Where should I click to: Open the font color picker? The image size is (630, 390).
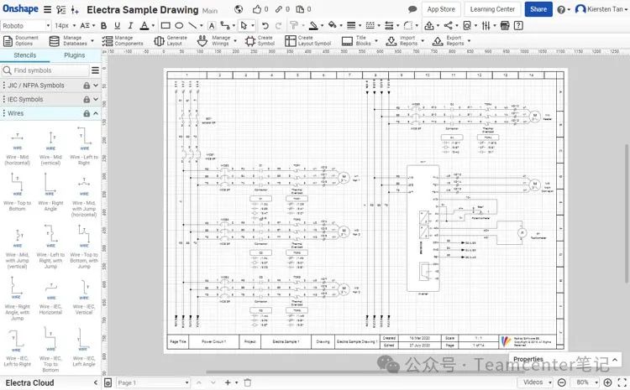coord(143,26)
